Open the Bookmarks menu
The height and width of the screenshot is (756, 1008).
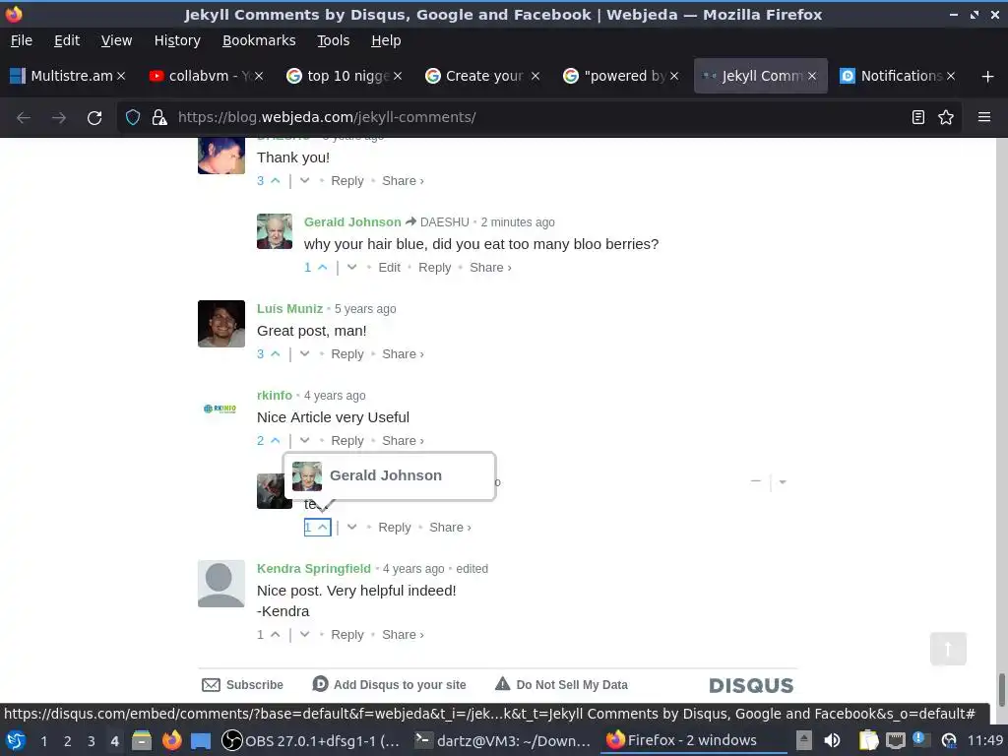(259, 40)
